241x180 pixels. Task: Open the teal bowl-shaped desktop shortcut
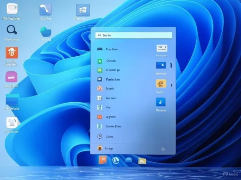46,33
